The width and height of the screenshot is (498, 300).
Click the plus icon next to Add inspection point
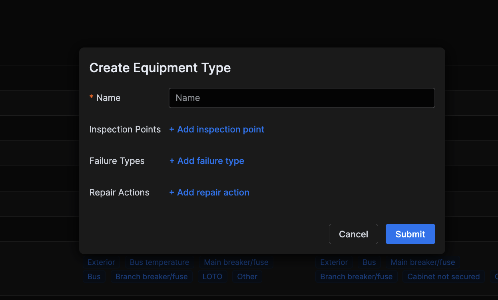(x=172, y=129)
